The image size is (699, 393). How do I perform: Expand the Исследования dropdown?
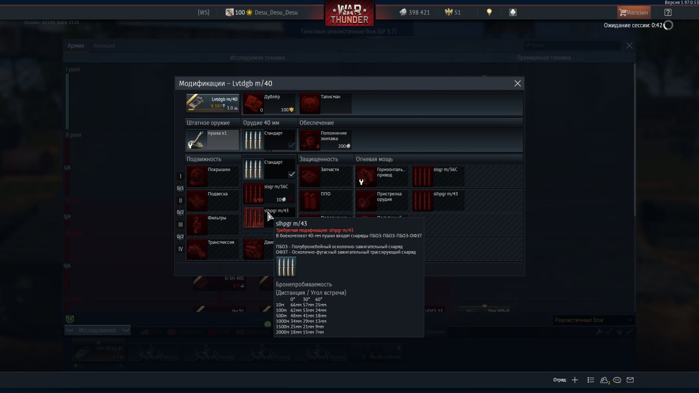(98, 330)
